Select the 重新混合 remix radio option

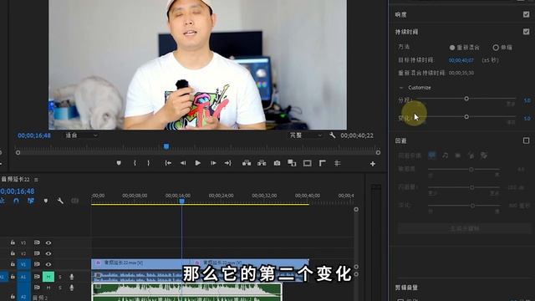(x=452, y=48)
